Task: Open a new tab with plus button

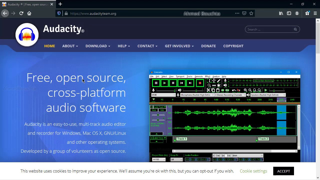Action: coord(60,4)
